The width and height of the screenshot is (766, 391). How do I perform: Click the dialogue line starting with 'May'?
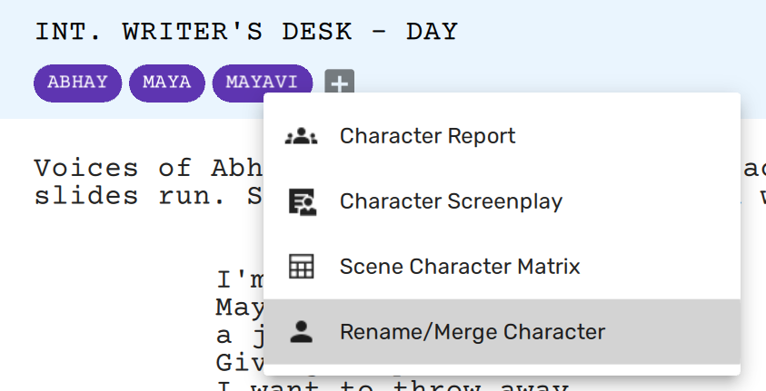pyautogui.click(x=239, y=308)
